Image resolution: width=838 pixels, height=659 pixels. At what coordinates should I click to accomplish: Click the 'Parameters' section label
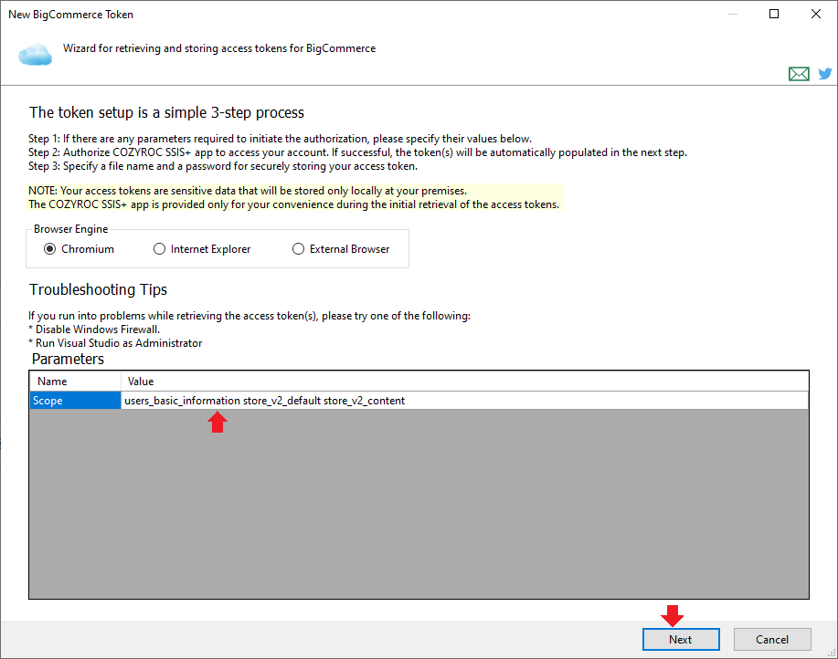tap(68, 359)
